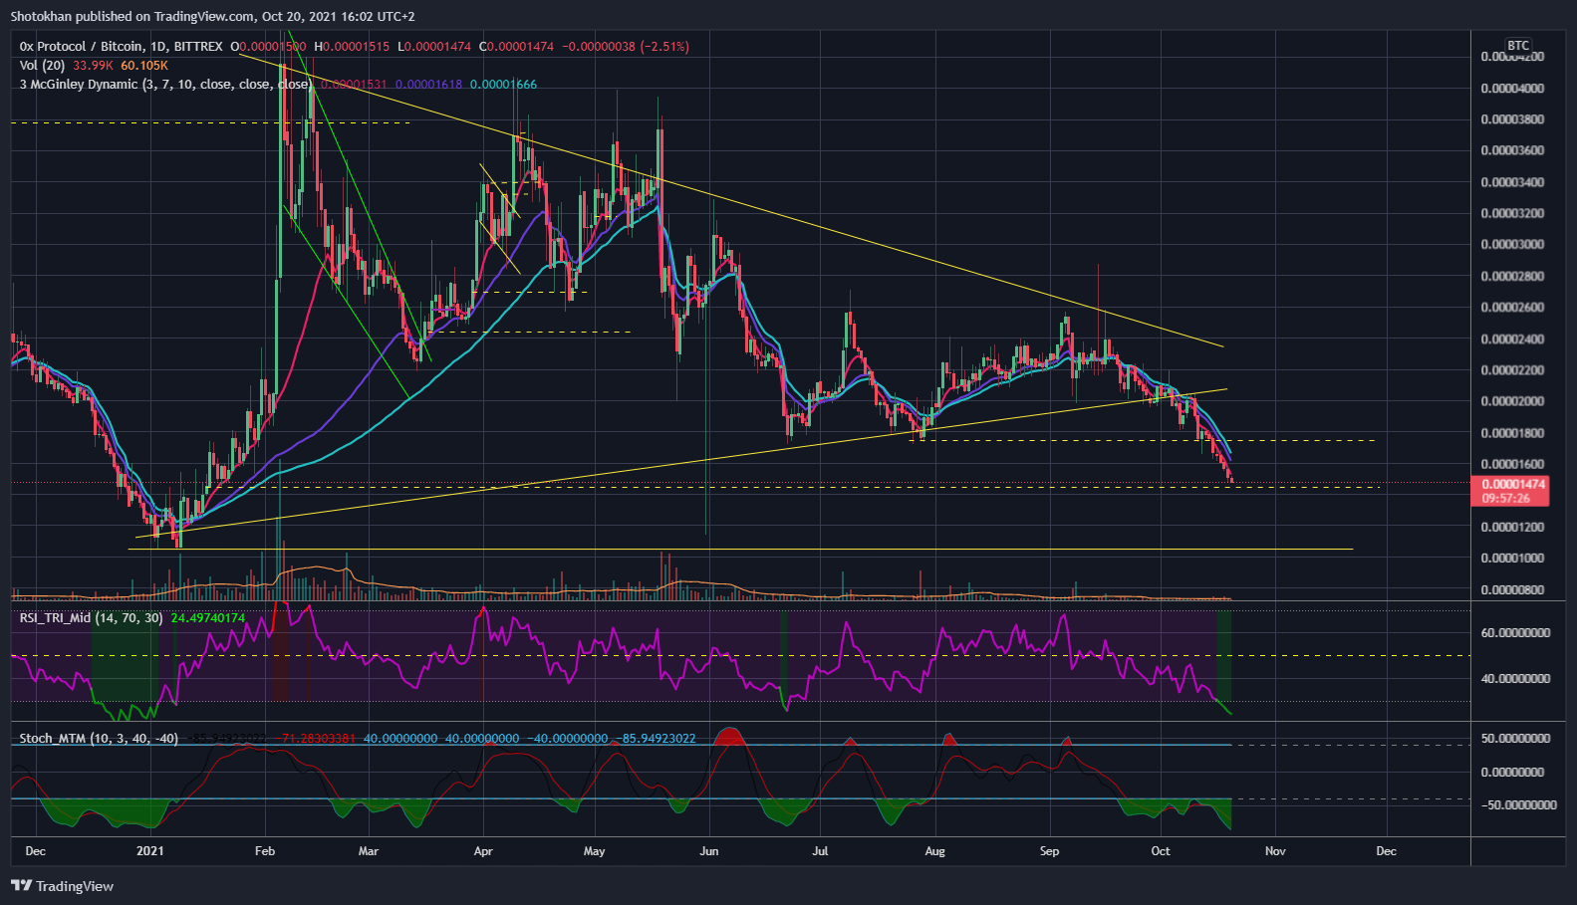The image size is (1577, 905).
Task: Click the bar countdown '09:57:26'
Action: (1506, 498)
